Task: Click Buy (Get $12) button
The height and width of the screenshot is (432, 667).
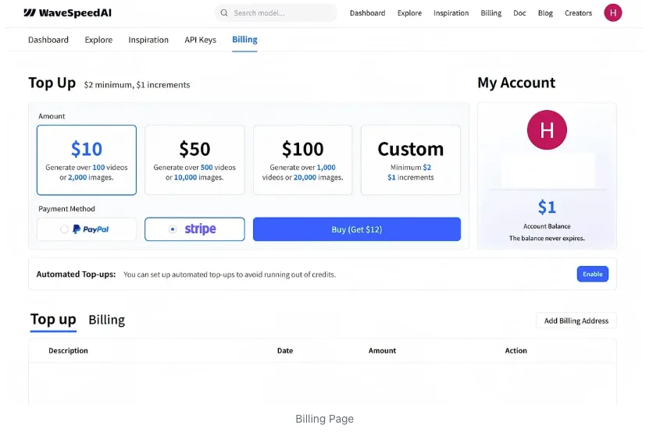Action: tap(356, 229)
